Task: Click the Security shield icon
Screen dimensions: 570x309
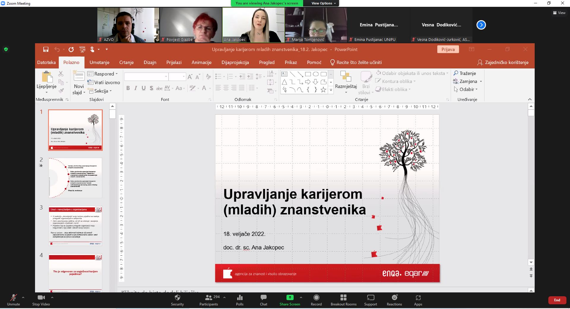Action: pos(178,297)
